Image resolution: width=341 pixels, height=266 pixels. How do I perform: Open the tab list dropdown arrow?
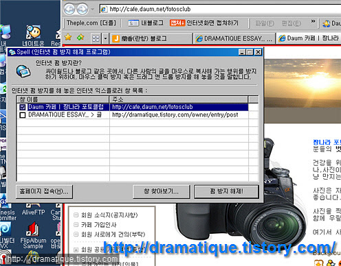(105, 38)
